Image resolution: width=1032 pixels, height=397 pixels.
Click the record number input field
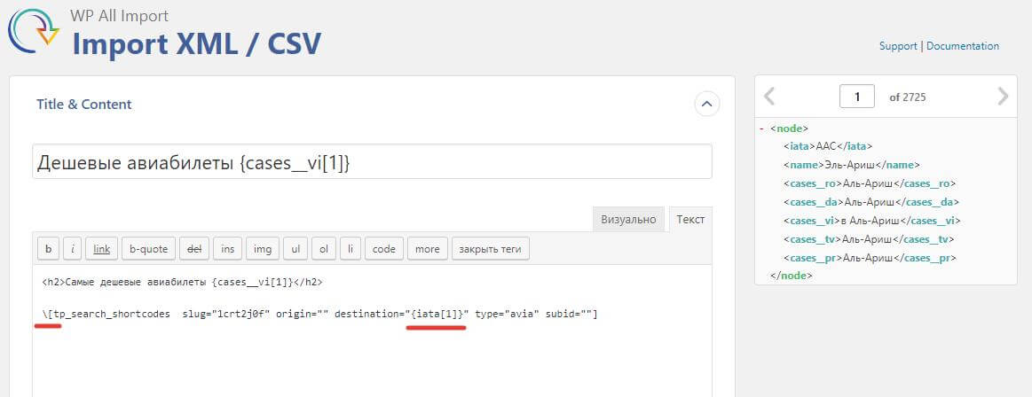(x=857, y=97)
